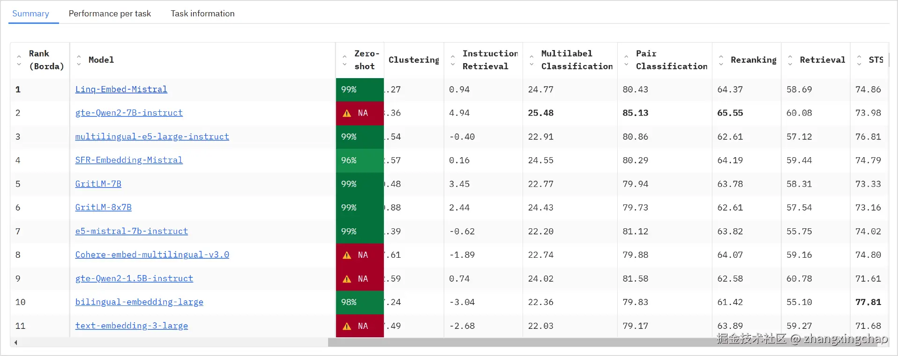Viewport: 898px width, 356px height.
Task: Click the 64.37 Reranking value
Action: (730, 89)
